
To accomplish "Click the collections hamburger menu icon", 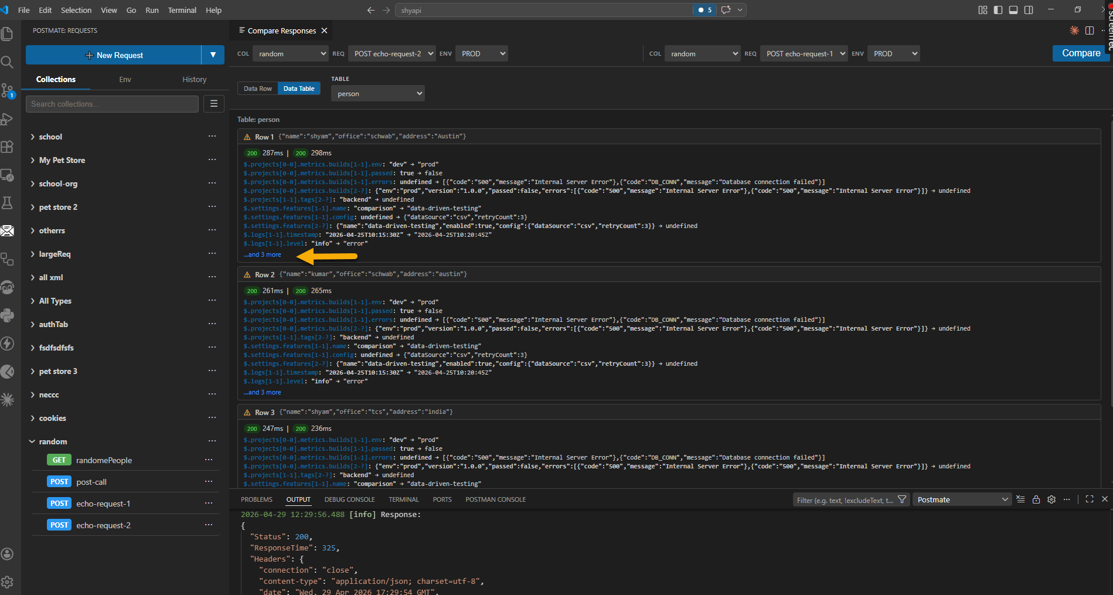I will click(214, 104).
